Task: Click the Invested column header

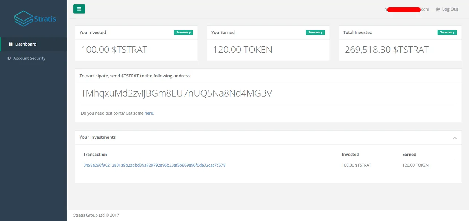Action: (350, 155)
